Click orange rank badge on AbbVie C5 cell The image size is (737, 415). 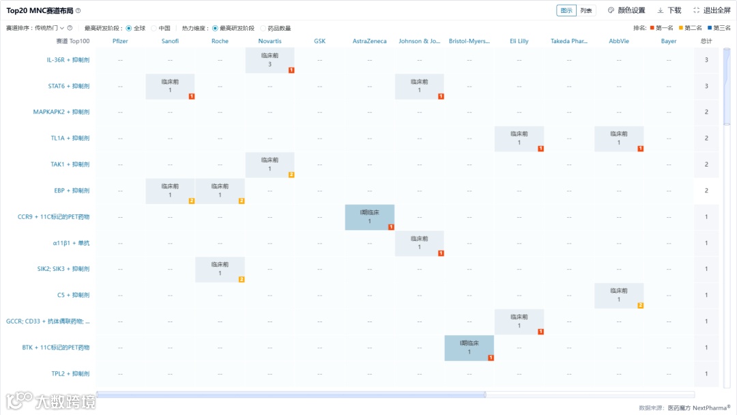point(640,306)
